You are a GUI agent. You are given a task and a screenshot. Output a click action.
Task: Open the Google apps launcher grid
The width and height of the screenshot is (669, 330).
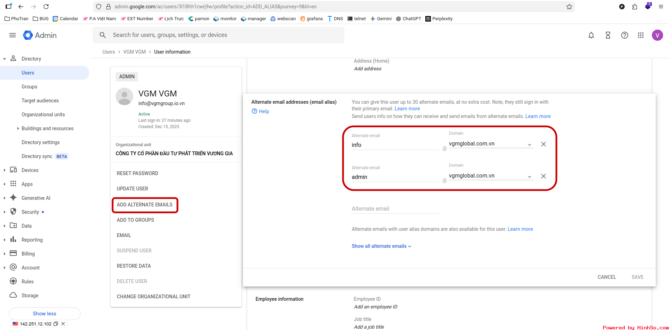pos(641,35)
